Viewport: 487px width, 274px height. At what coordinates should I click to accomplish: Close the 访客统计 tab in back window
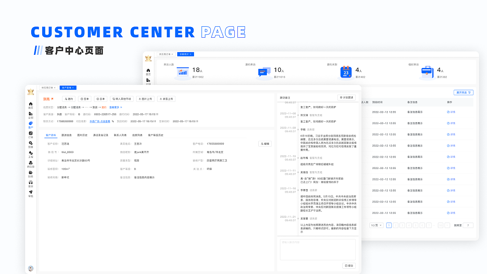[191, 54]
